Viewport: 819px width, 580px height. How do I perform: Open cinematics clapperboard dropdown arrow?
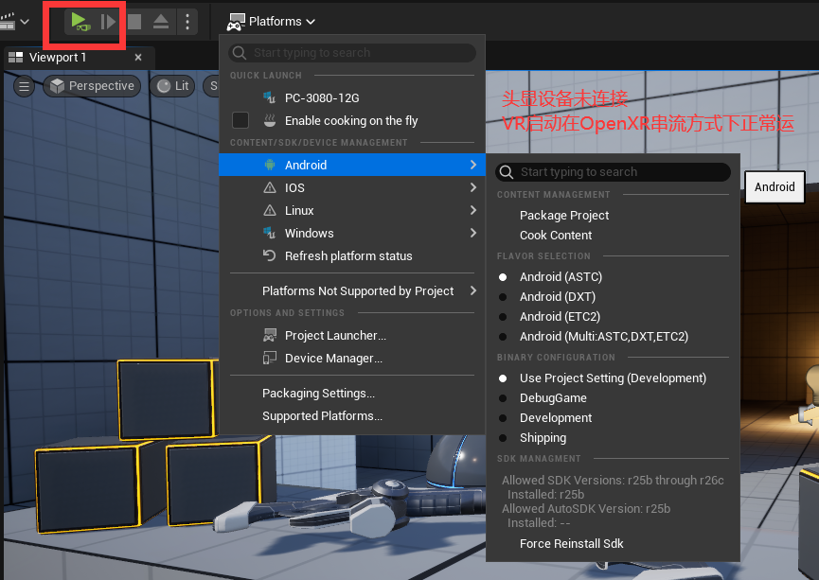pyautogui.click(x=25, y=22)
